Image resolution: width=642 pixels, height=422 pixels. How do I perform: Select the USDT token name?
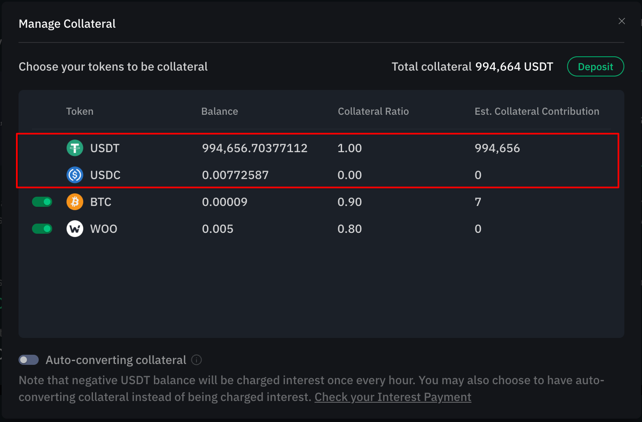click(x=105, y=148)
